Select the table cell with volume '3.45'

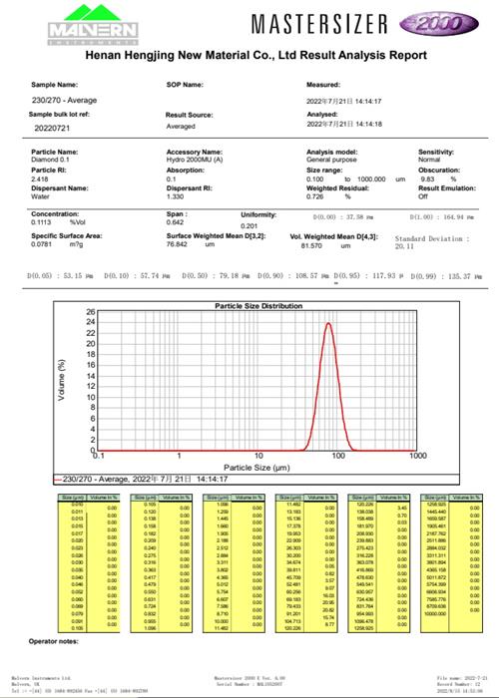401,508
